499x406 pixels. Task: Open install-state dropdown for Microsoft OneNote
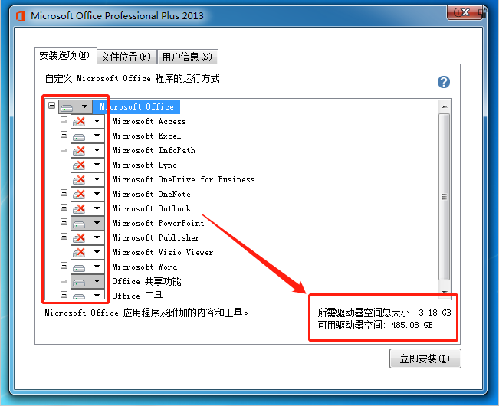click(88, 194)
